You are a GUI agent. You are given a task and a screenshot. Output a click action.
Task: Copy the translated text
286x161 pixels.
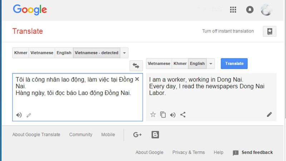pos(163,115)
